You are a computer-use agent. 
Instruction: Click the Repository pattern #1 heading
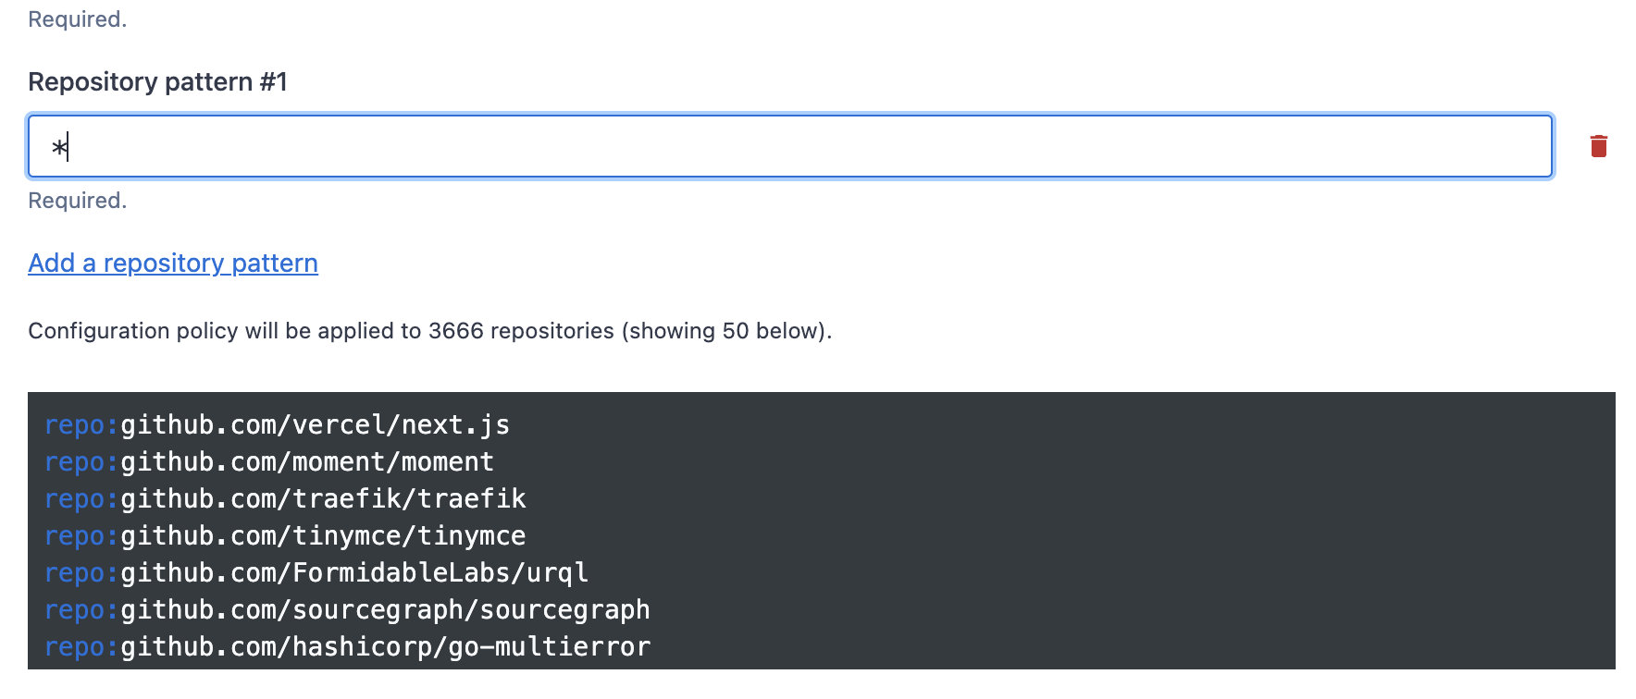(x=157, y=81)
